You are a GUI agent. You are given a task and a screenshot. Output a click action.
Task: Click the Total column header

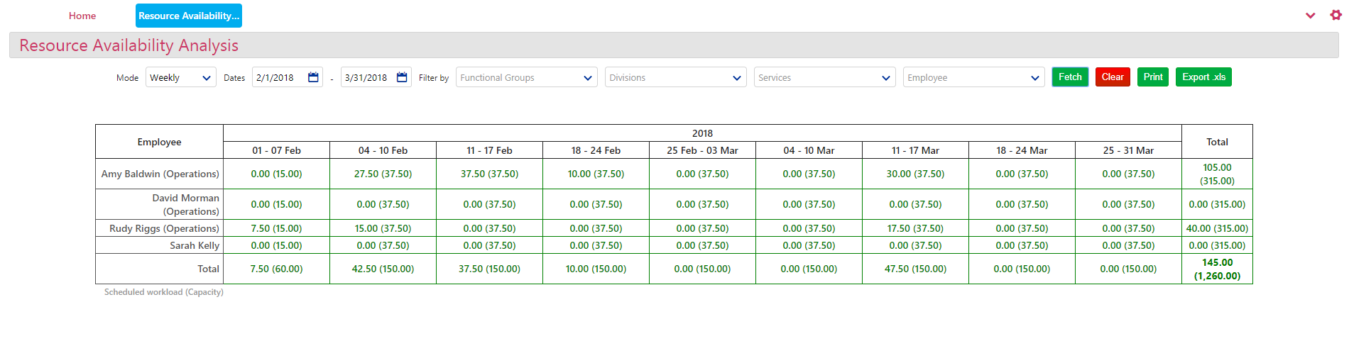coord(1217,142)
